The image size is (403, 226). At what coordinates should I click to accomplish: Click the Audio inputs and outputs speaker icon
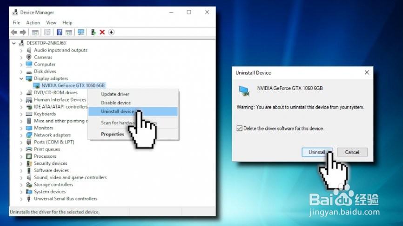pyautogui.click(x=29, y=50)
